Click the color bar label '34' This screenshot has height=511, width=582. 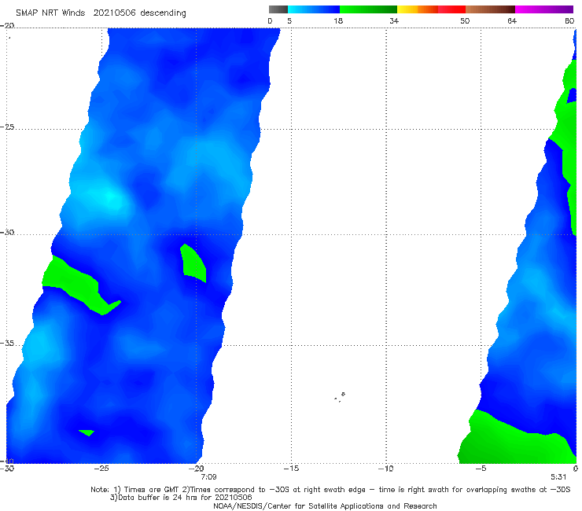click(x=394, y=20)
